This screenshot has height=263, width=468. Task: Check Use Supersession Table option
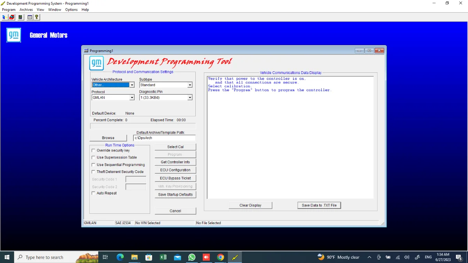coord(93,157)
